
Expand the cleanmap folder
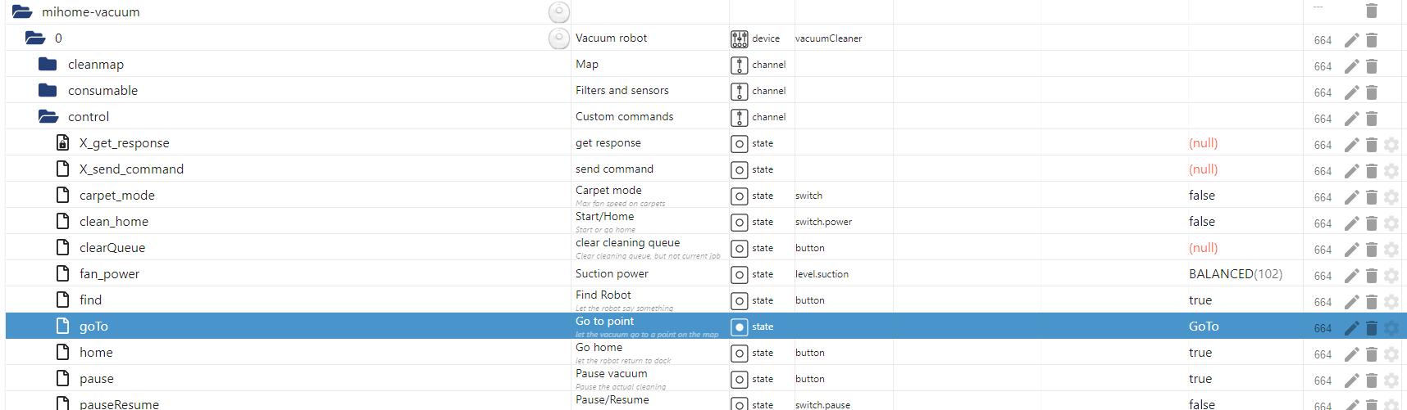pos(48,65)
